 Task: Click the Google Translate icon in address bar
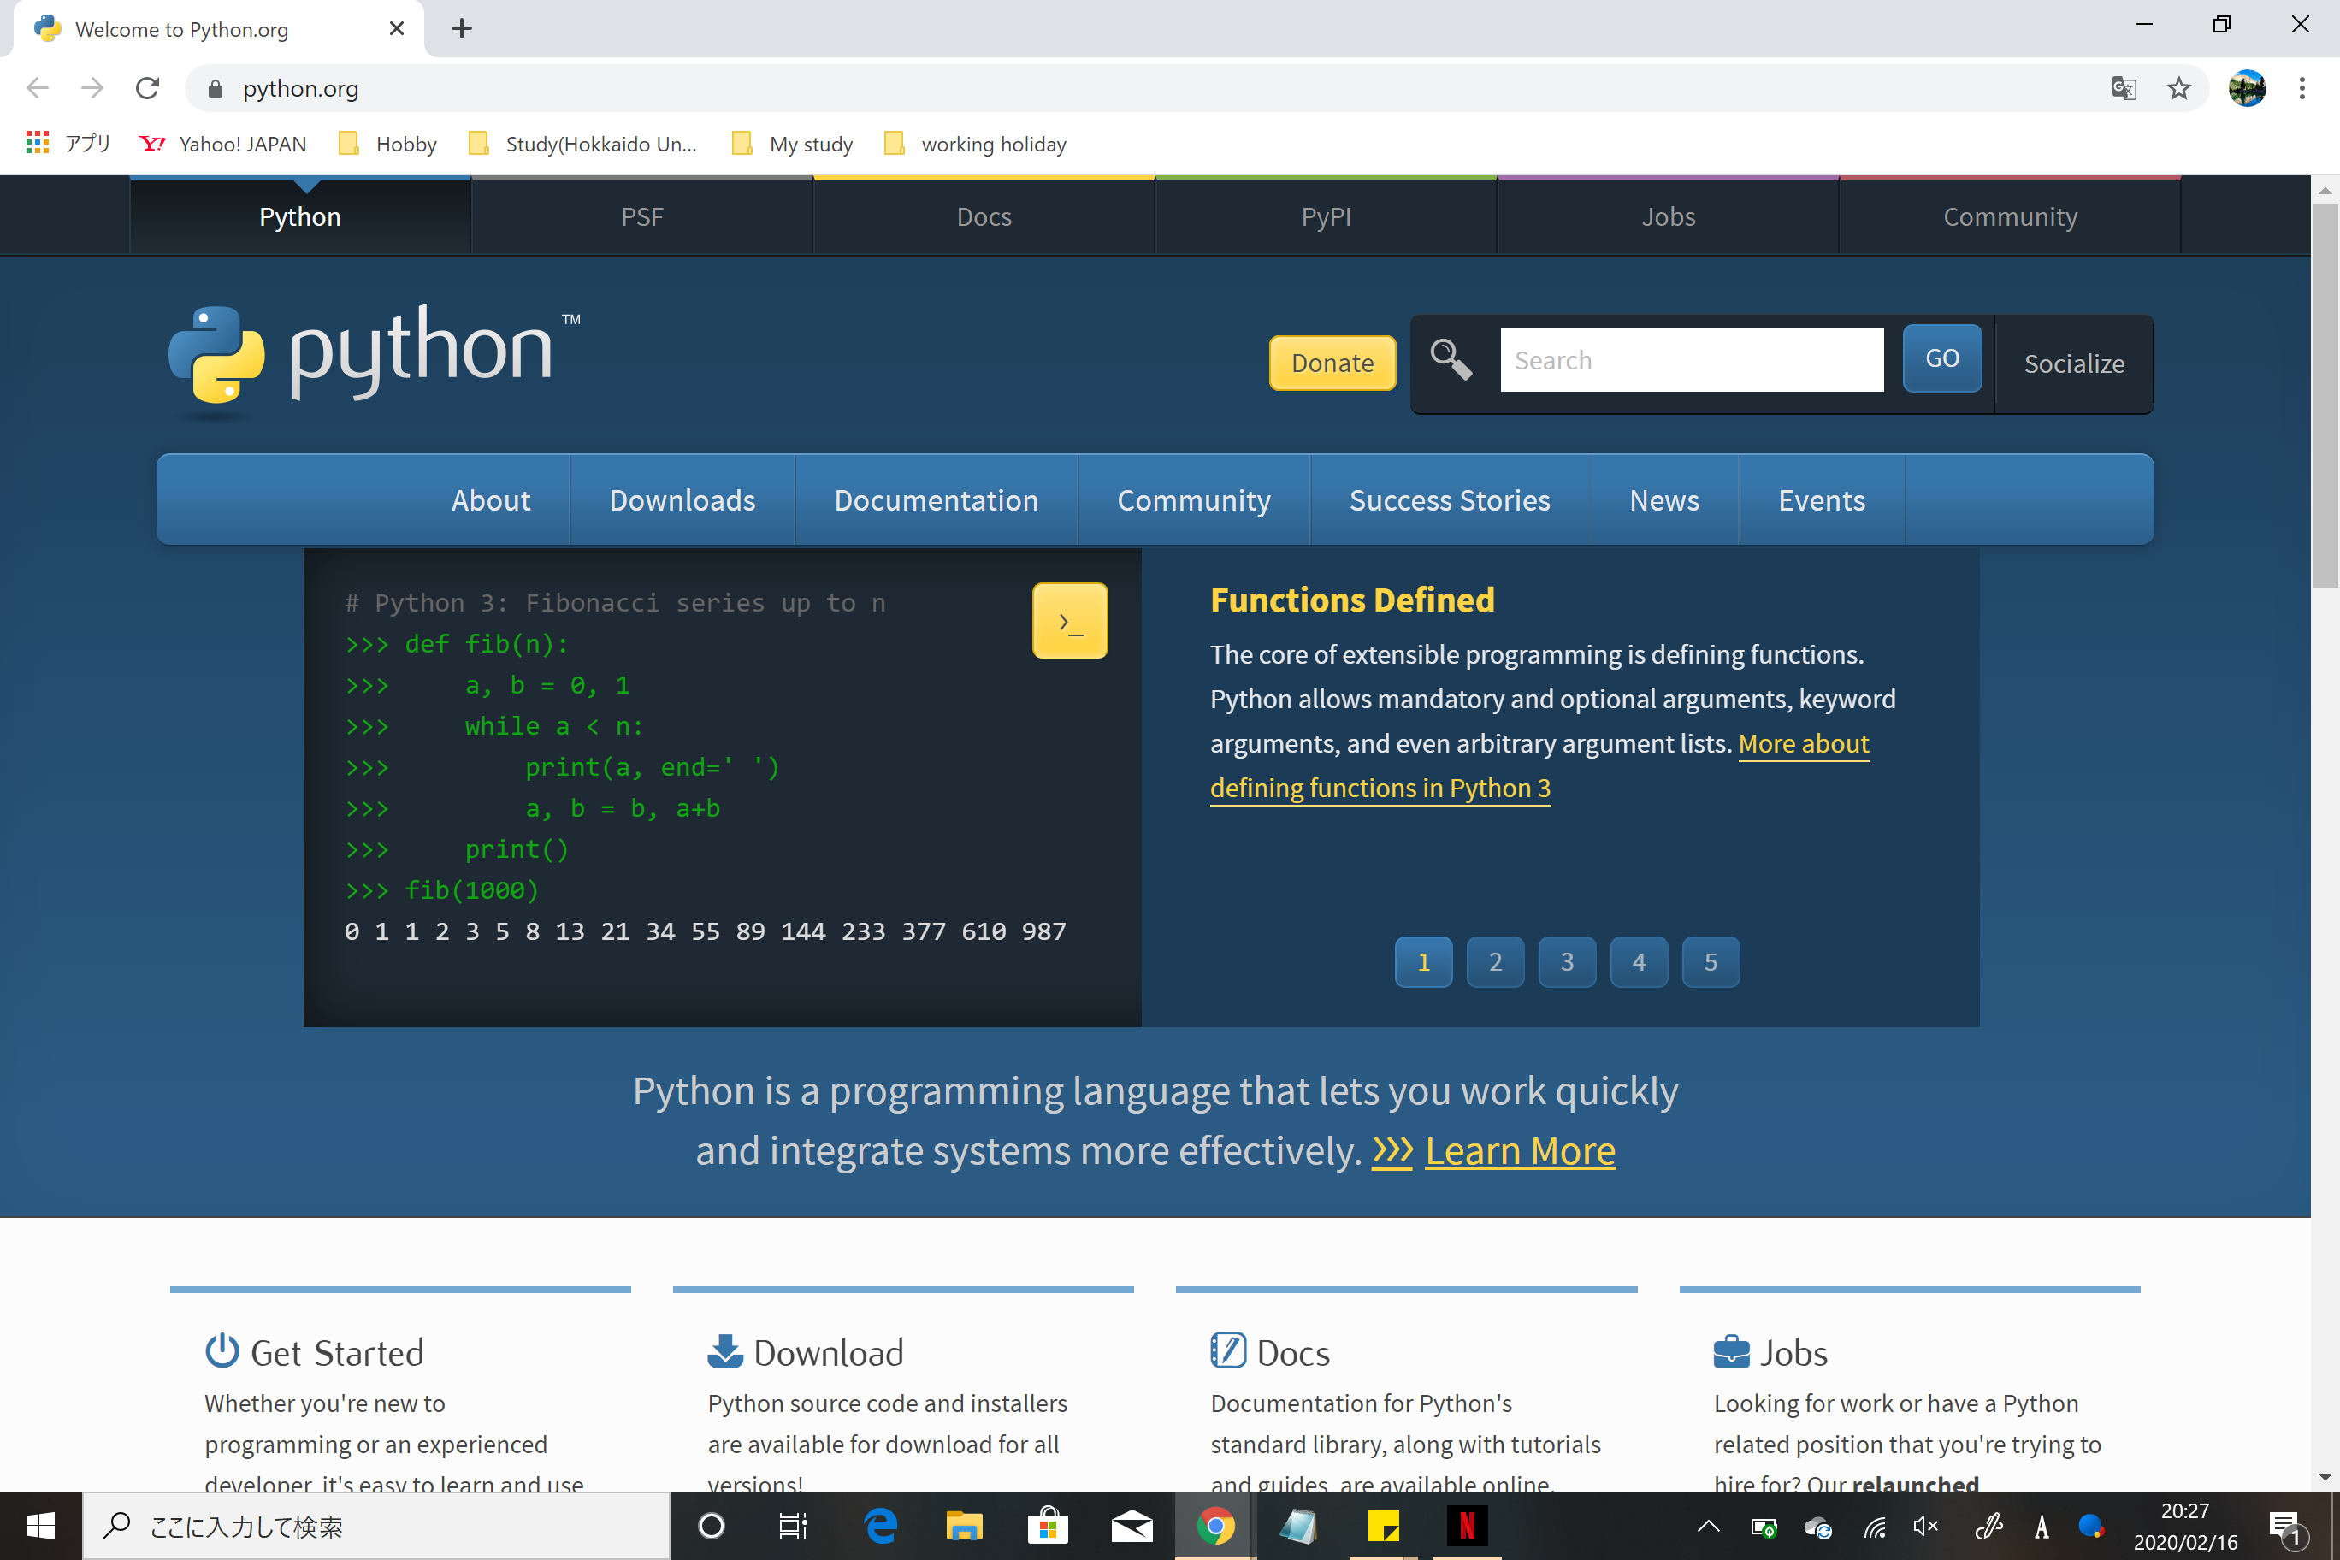pos(2124,89)
